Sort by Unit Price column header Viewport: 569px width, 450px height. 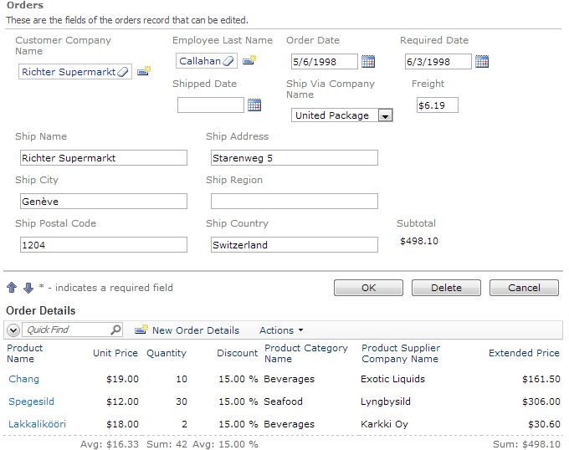coord(115,353)
